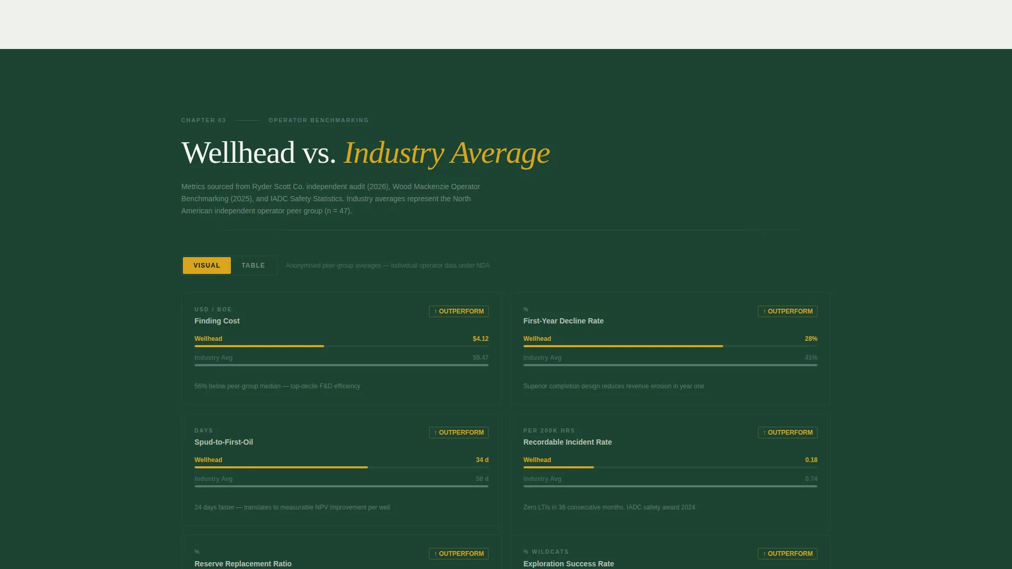The width and height of the screenshot is (1012, 569).
Task: Click the DAYS unit label
Action: click(x=203, y=430)
